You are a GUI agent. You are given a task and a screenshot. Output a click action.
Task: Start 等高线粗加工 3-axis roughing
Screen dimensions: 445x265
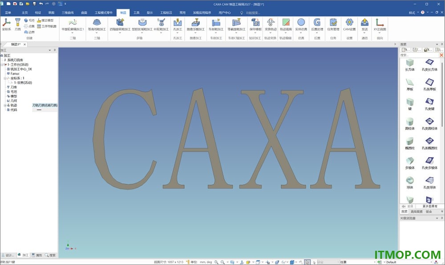click(97, 24)
